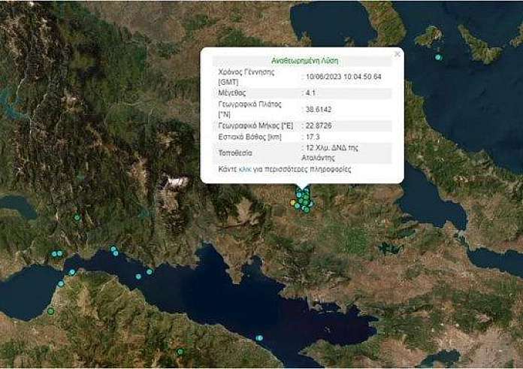Open the κλικ link for more information
Image resolution: width=523 pixels, height=369 pixels.
[x=244, y=170]
